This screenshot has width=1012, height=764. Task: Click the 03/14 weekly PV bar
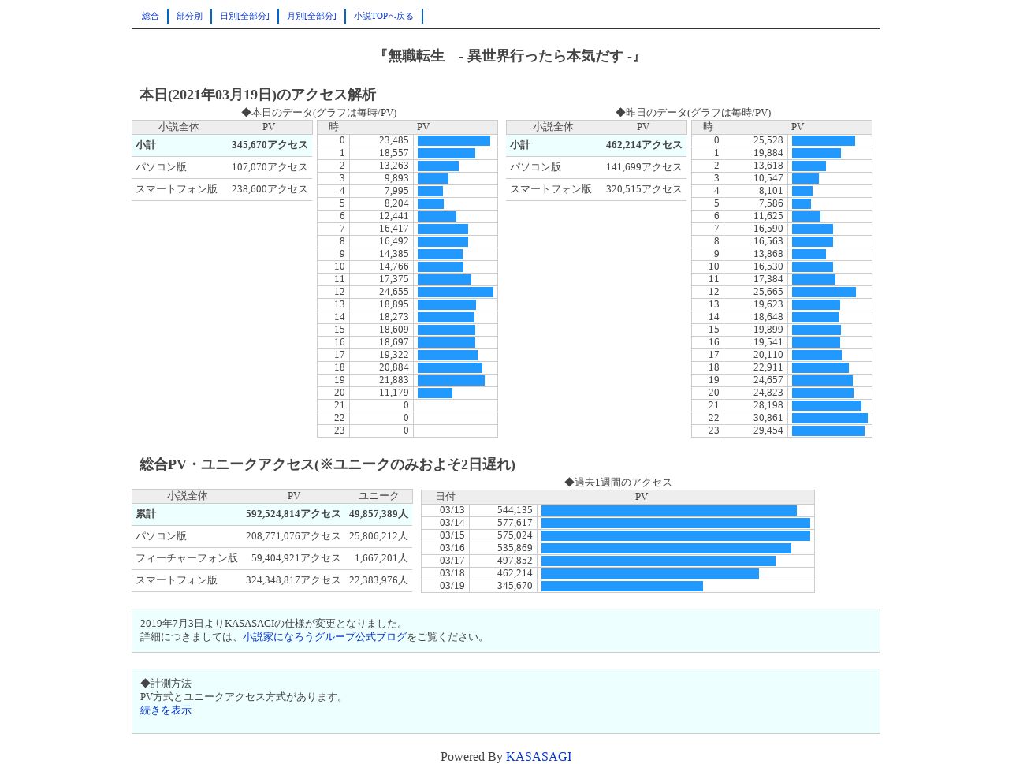675,523
